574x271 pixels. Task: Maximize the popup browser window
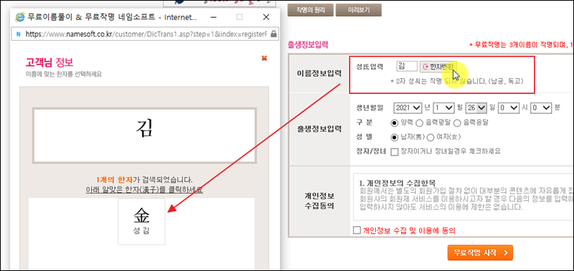coord(240,16)
